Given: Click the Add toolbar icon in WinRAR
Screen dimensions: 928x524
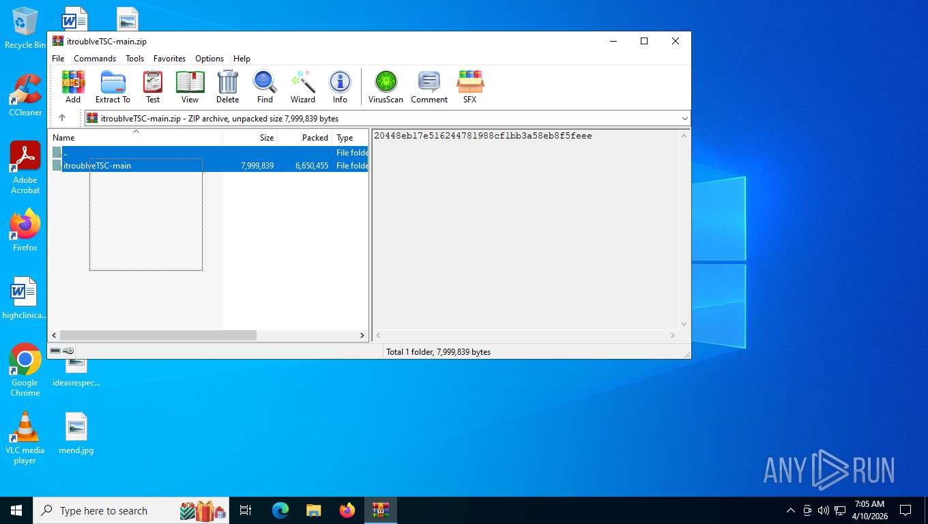Looking at the screenshot, I should pyautogui.click(x=73, y=87).
